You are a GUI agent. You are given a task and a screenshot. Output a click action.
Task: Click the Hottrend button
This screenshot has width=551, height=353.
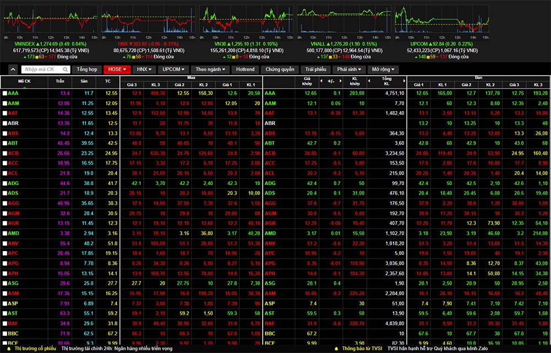pyautogui.click(x=245, y=69)
